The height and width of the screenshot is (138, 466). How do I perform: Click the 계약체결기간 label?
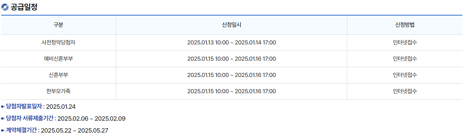pyautogui.click(x=21, y=130)
